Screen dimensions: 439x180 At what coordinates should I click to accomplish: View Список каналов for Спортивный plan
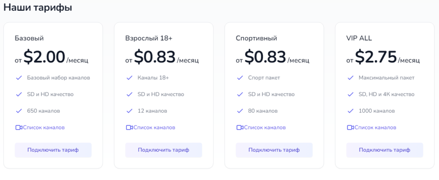tap(265, 127)
